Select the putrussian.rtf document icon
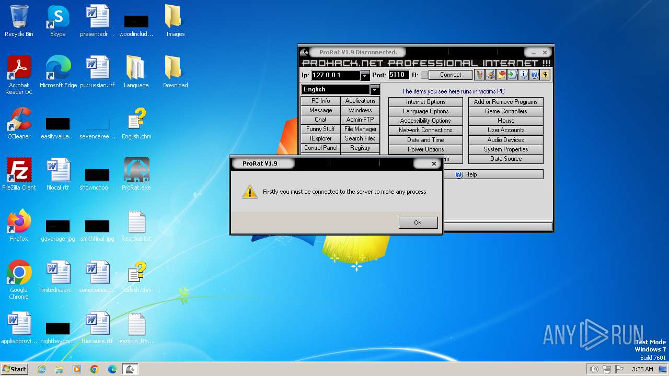 97,72
